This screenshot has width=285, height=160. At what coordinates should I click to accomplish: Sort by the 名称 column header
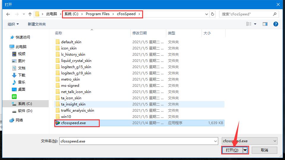tap(58, 33)
